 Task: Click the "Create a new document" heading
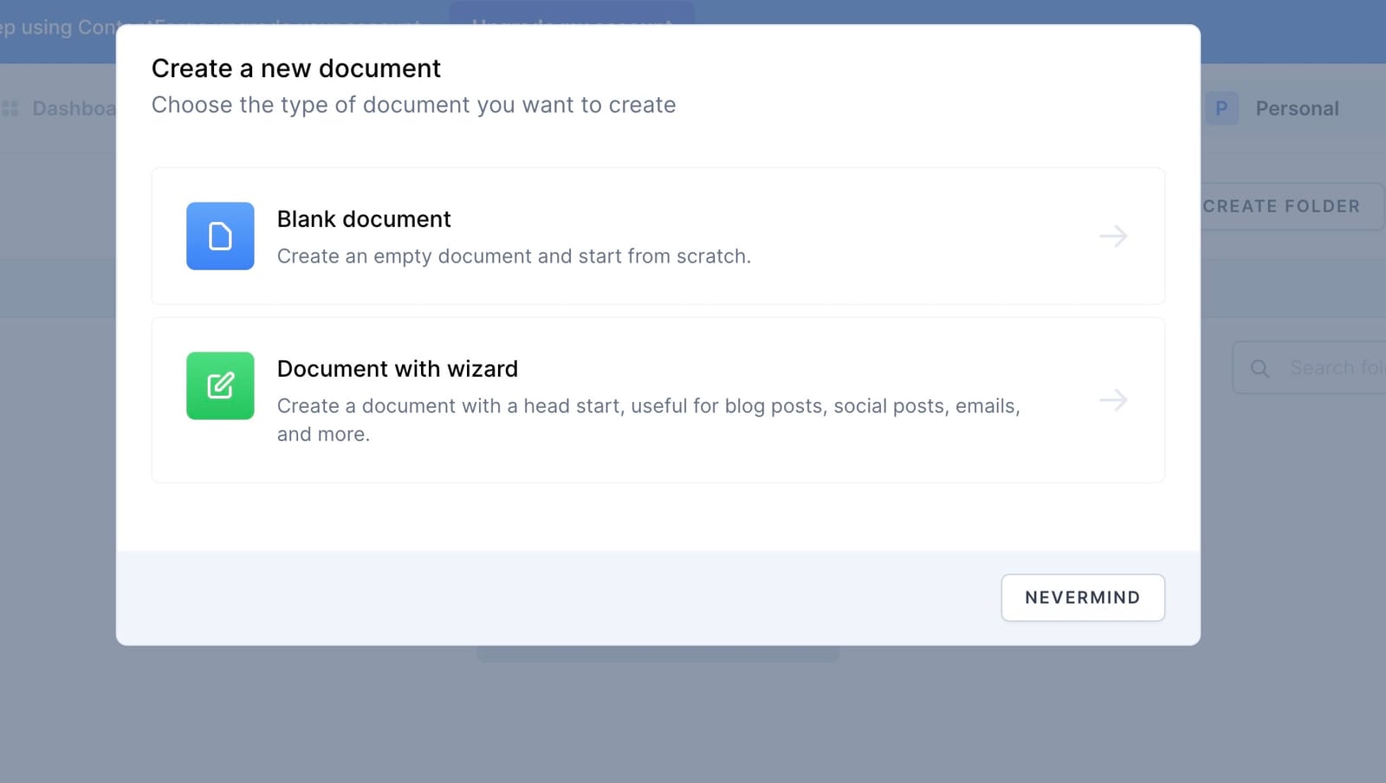coord(296,68)
